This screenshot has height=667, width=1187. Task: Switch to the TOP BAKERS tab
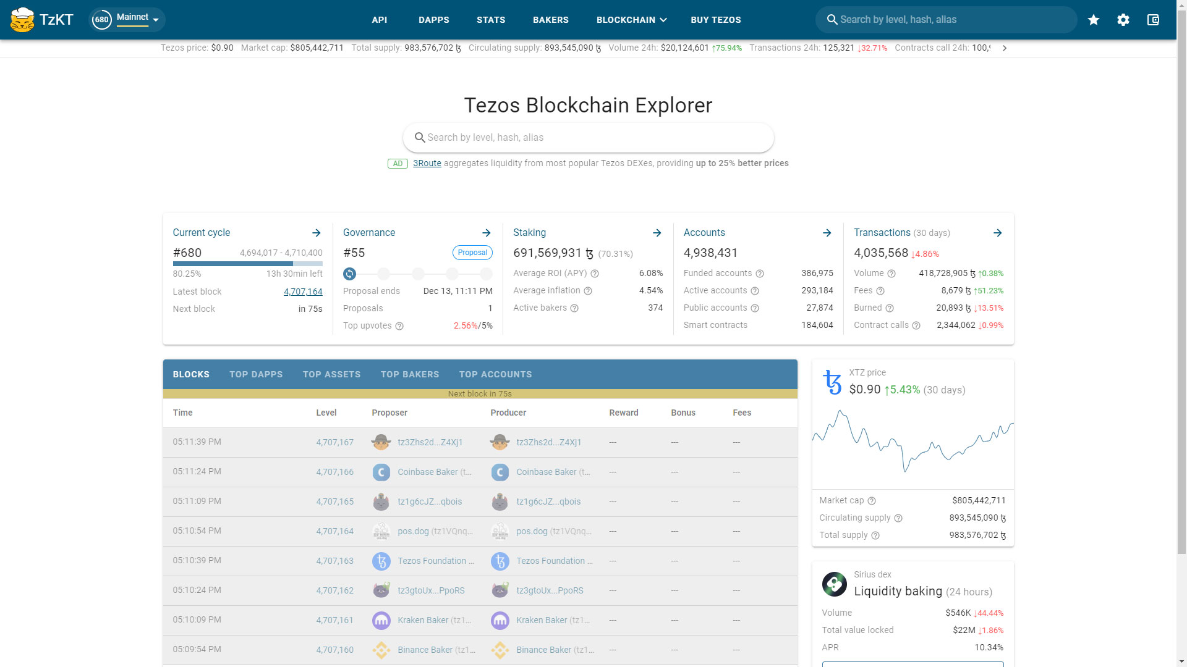(409, 374)
